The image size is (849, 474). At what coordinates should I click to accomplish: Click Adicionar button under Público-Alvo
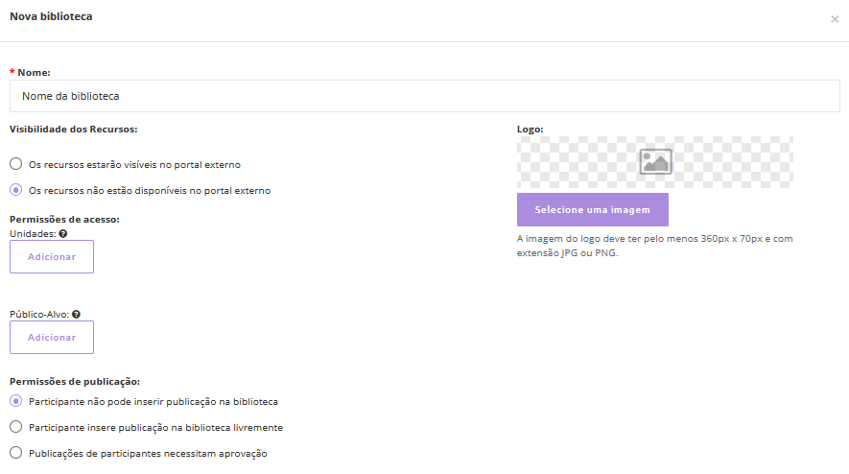click(x=52, y=338)
